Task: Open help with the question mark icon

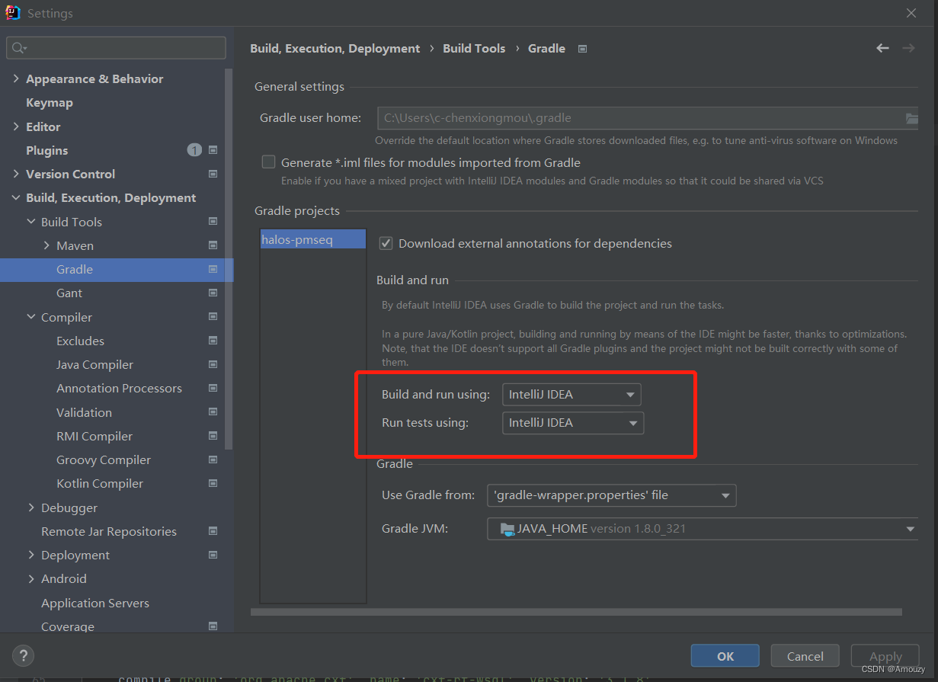Action: (x=23, y=655)
